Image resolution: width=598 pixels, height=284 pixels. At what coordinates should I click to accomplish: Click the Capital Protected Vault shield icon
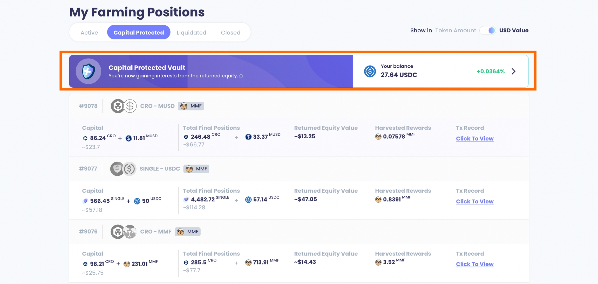coord(88,71)
